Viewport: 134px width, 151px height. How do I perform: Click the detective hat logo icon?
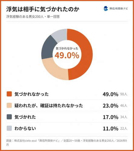tap(106, 8)
